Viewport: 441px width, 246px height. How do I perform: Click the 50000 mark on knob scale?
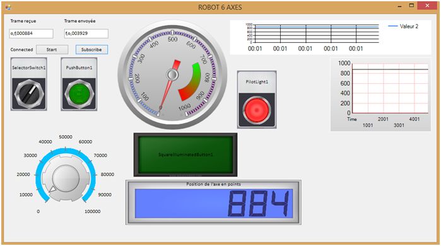(66, 137)
